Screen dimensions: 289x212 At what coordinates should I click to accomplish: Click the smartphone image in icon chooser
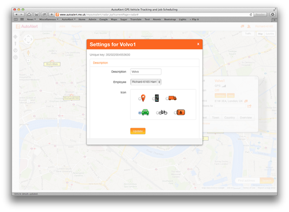[157, 98]
